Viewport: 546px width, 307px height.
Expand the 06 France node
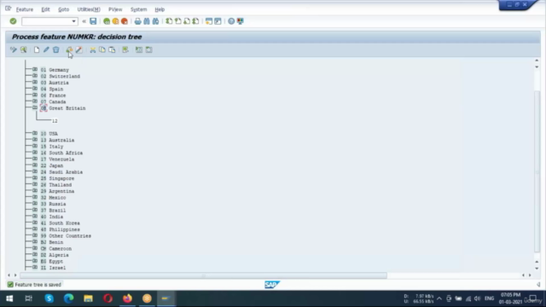(x=35, y=95)
